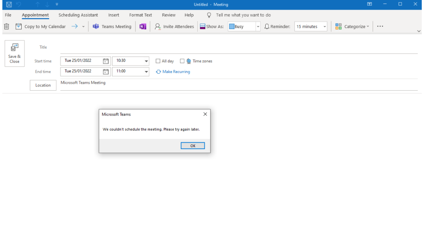
Task: Click the Save icon in title bar
Action: [x=9, y=4]
